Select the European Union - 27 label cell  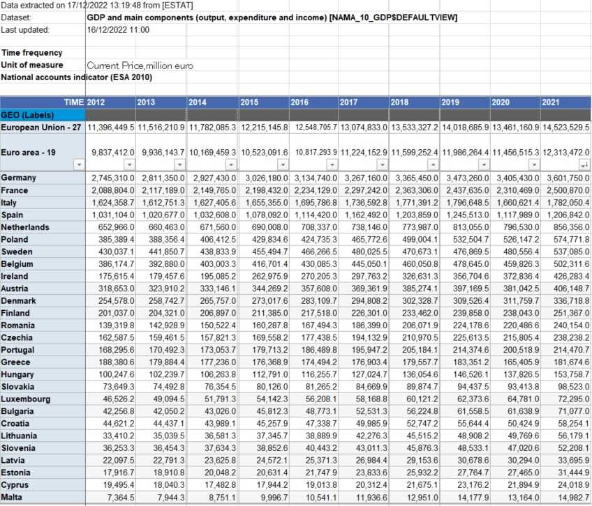pos(43,128)
